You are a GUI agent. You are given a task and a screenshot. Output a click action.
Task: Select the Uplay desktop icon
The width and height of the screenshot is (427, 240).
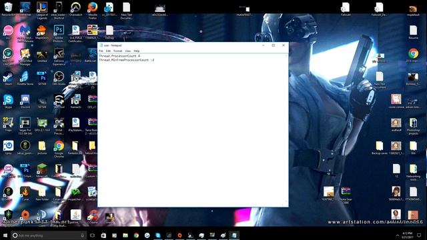pyautogui.click(x=8, y=147)
